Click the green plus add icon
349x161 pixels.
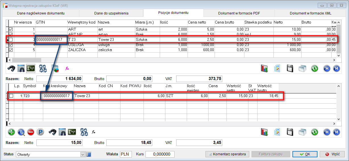[x=11, y=132]
